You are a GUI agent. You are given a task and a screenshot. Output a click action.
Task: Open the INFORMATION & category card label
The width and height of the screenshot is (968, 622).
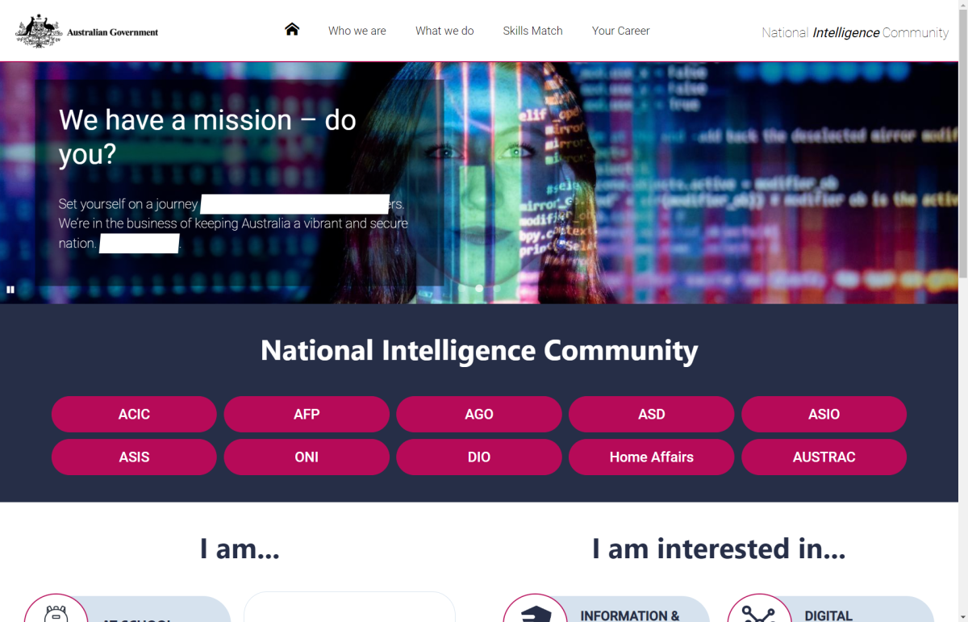[x=630, y=616]
